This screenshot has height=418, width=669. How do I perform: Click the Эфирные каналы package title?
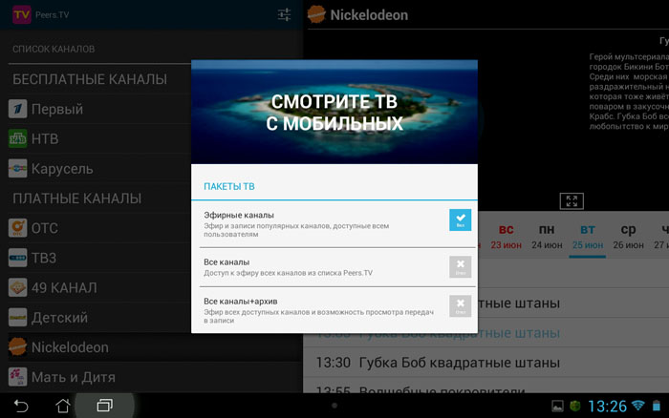pos(239,215)
